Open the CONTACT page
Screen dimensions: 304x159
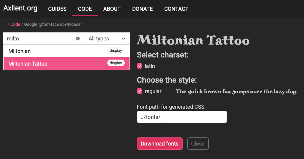tap(176, 9)
